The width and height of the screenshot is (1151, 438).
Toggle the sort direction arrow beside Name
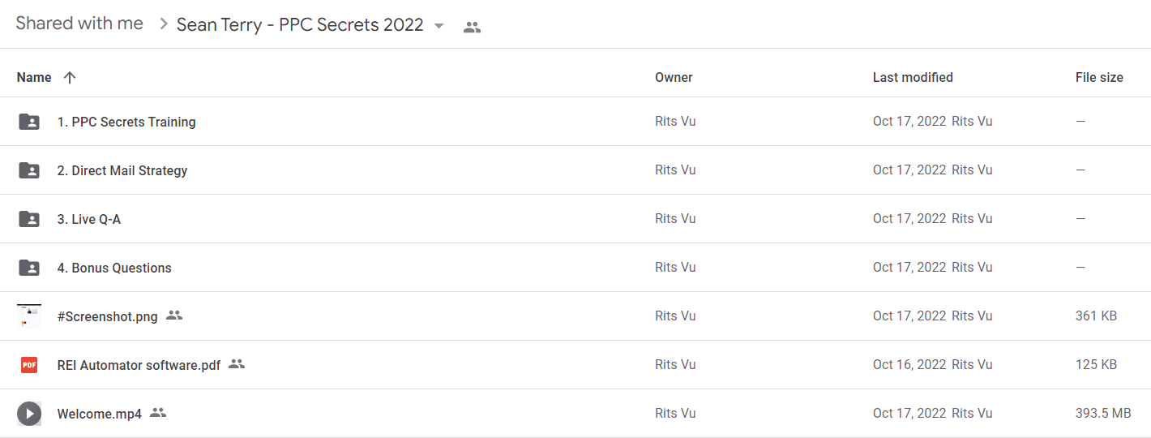pos(70,78)
